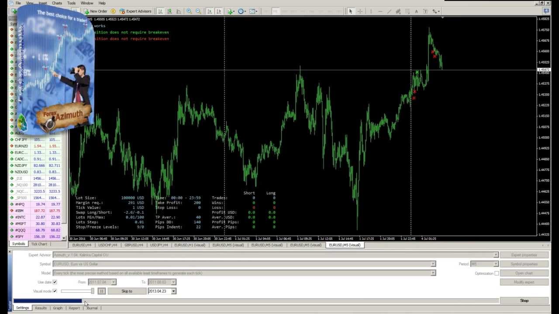
Task: Pause the visual backtest
Action: [101, 291]
